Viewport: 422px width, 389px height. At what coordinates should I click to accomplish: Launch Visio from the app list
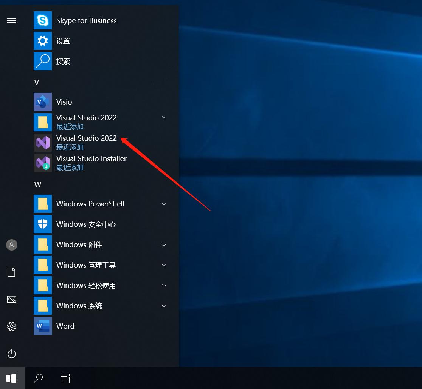(43, 102)
